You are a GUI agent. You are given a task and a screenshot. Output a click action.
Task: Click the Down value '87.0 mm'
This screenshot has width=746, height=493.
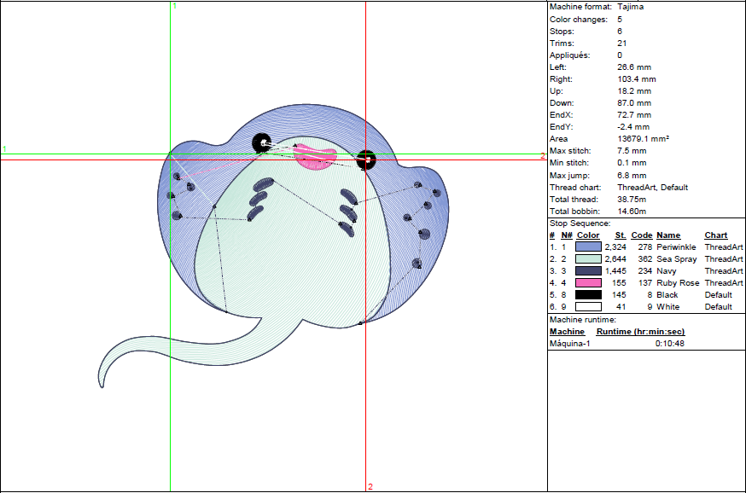634,102
